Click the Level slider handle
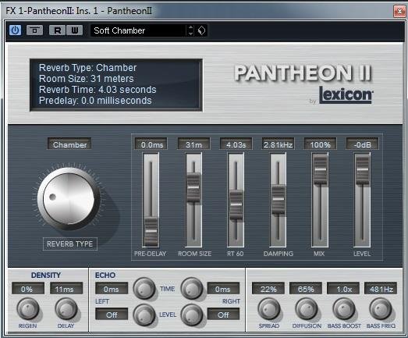This screenshot has width=408, height=338. click(x=363, y=169)
